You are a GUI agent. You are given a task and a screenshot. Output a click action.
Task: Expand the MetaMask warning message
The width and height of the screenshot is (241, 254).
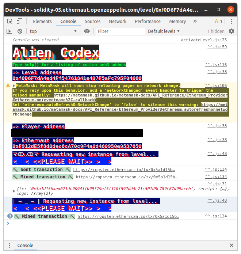[x=14, y=86]
